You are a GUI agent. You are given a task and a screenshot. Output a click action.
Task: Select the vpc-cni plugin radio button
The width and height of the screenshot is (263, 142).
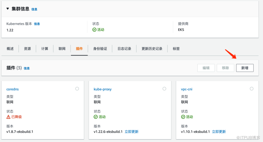click(x=252, y=88)
